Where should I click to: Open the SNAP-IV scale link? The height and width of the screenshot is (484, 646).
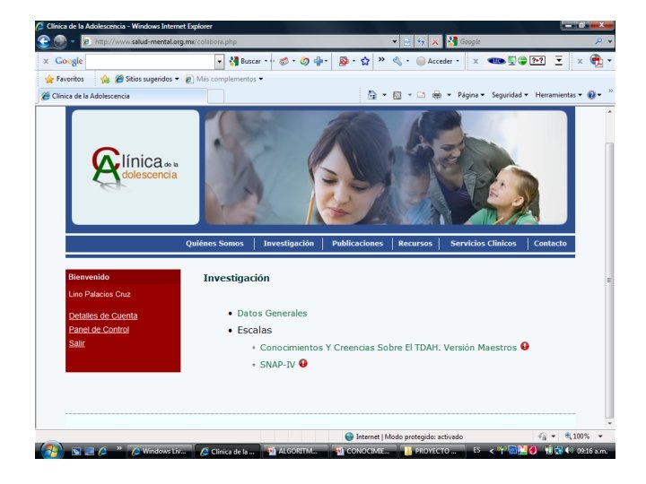[277, 365]
